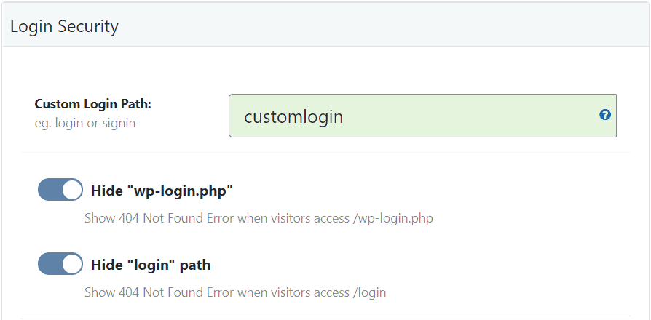Click the white knob on login path toggle
This screenshot has width=651, height=320.
point(71,264)
